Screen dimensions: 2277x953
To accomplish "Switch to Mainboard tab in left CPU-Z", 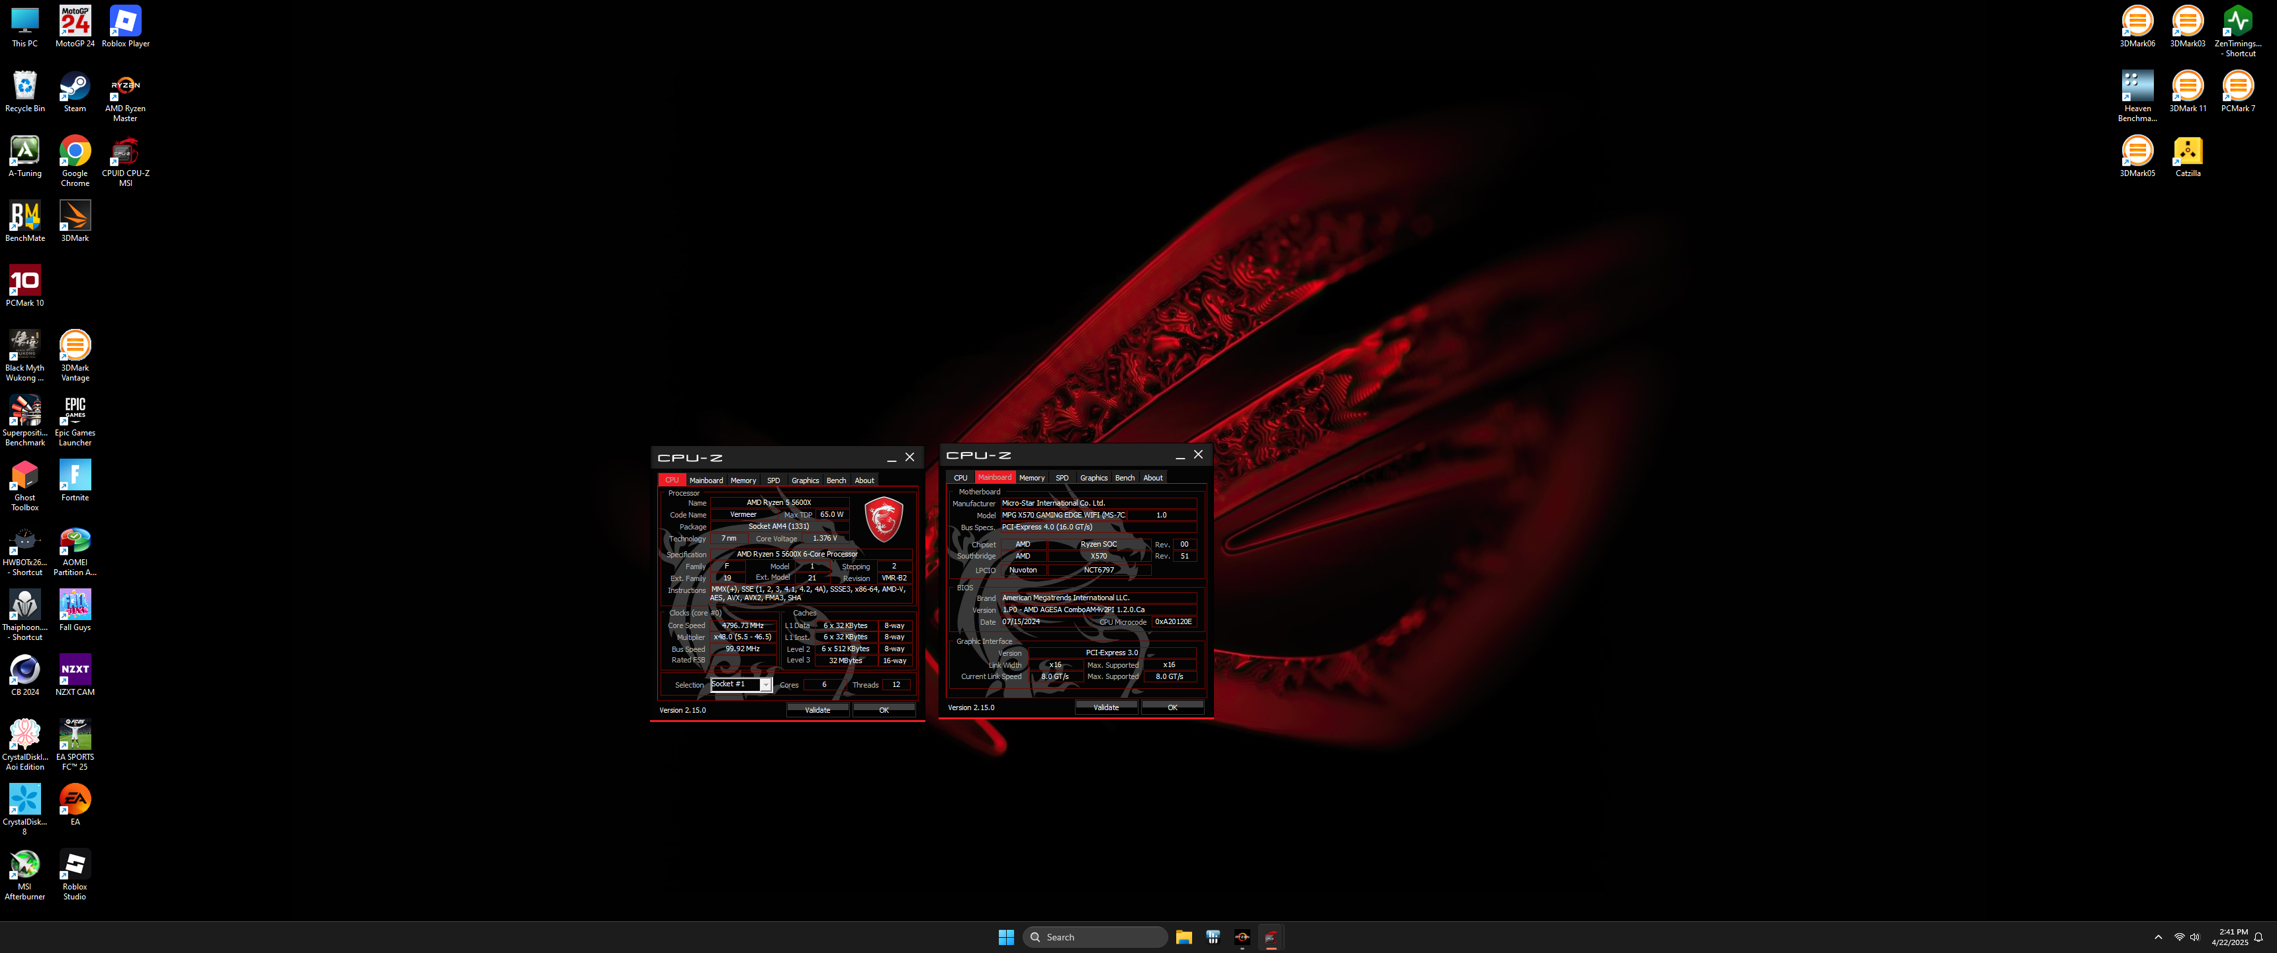I will tap(706, 480).
